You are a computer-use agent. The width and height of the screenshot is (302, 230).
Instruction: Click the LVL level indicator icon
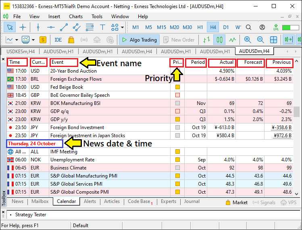tap(276, 27)
